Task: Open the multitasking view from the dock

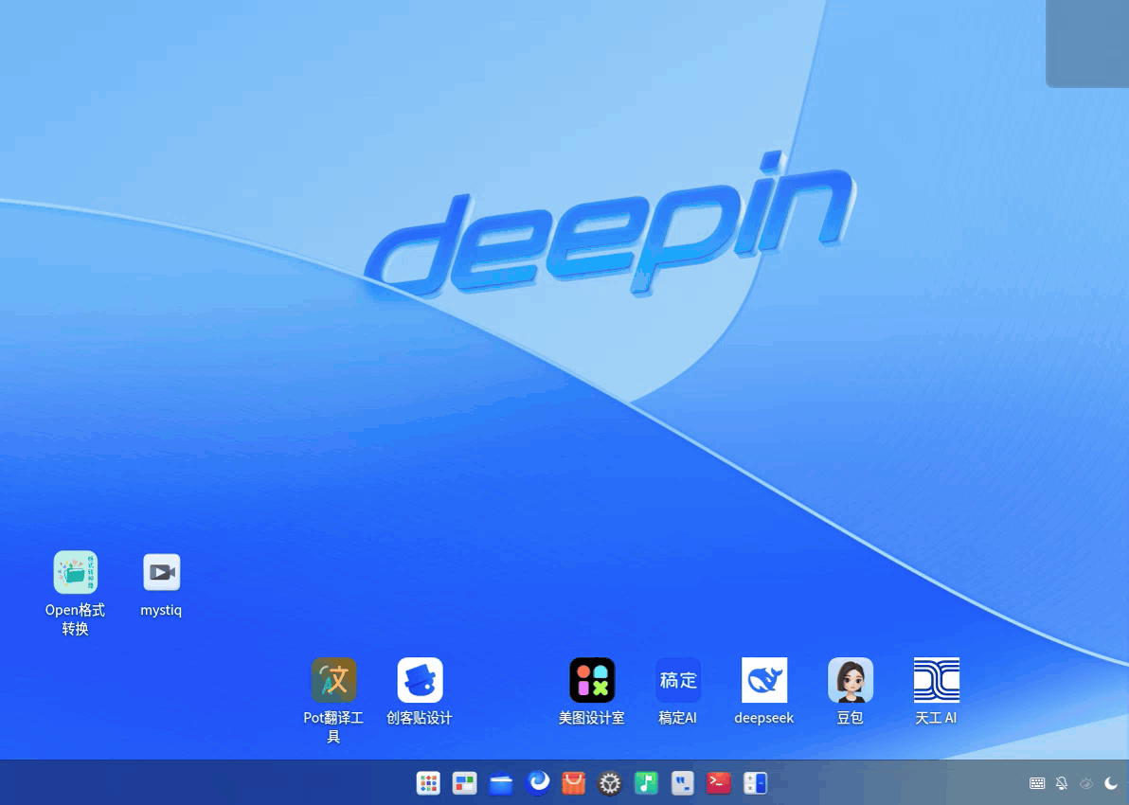Action: [464, 782]
